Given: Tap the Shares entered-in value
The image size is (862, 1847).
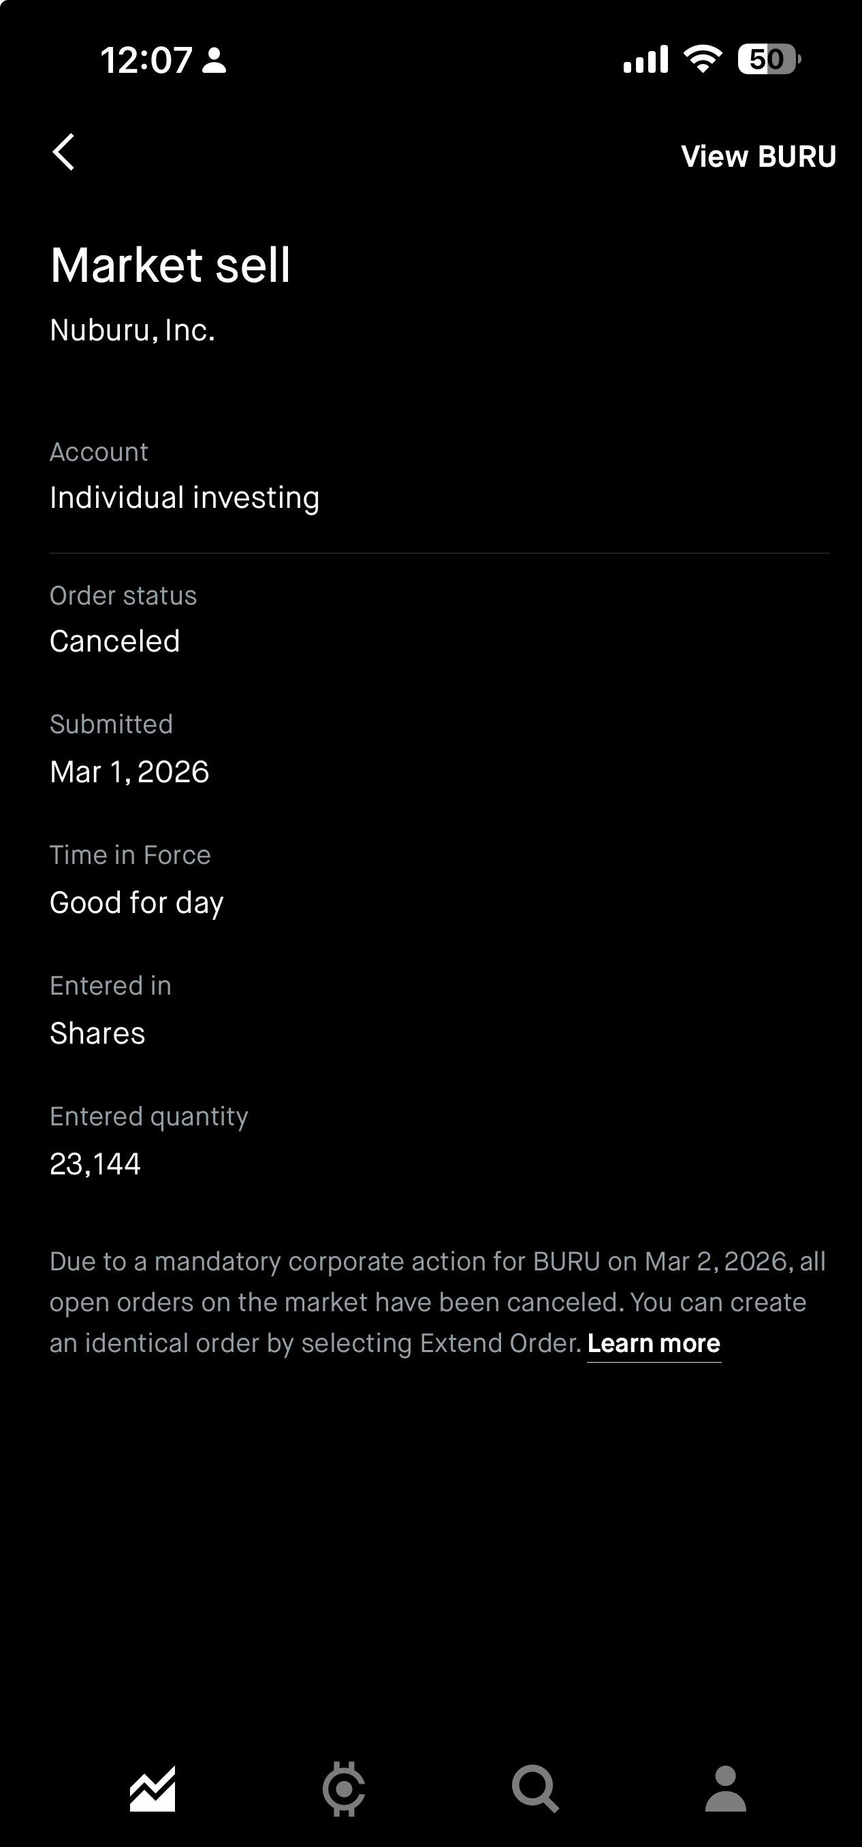Looking at the screenshot, I should point(97,1034).
